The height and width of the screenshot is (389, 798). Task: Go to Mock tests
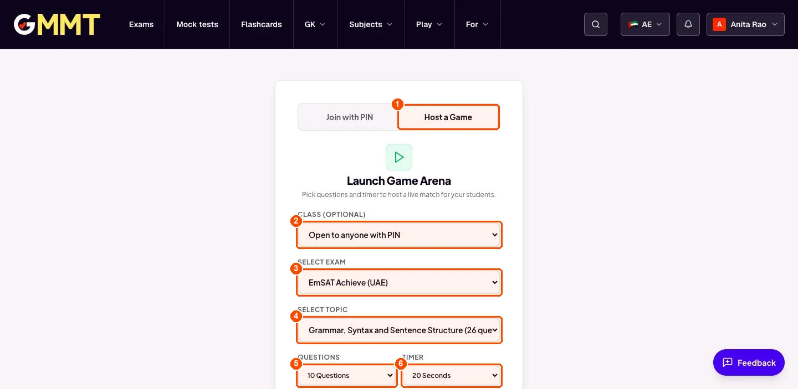(x=197, y=24)
